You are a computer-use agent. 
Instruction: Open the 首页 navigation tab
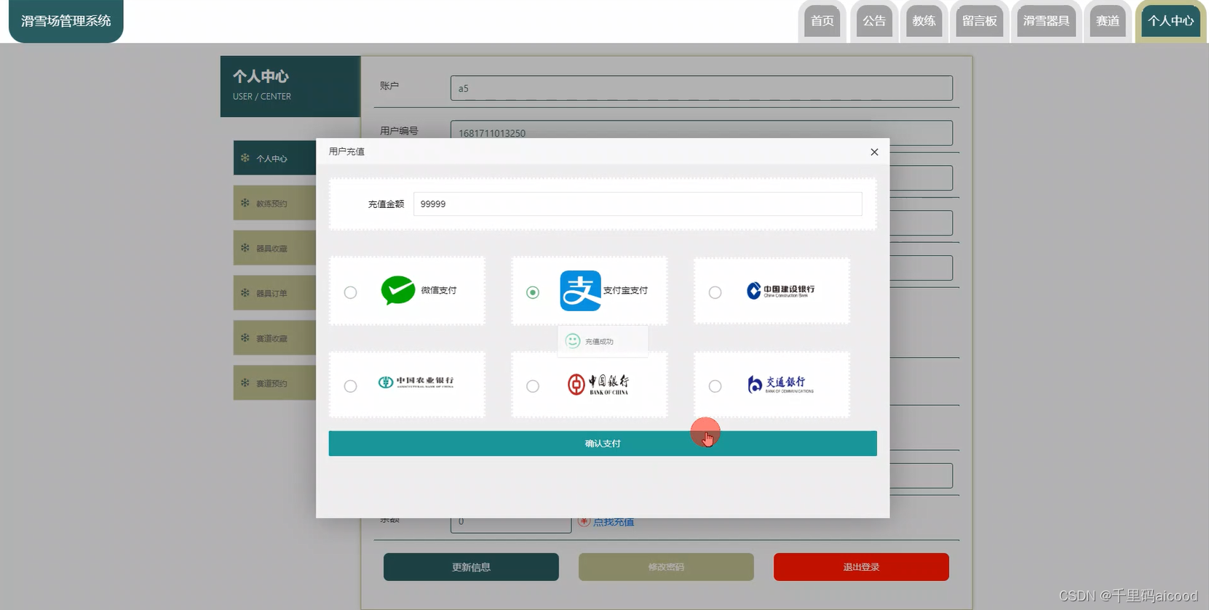pos(822,21)
